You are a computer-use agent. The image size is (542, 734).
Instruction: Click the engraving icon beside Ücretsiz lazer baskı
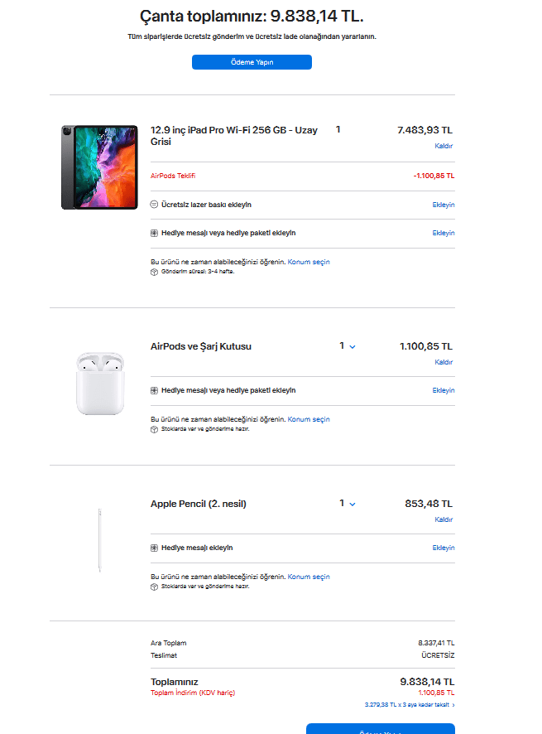tap(154, 205)
